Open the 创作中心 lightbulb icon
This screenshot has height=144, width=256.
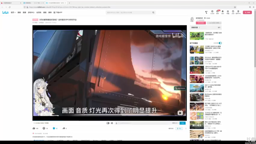click(238, 12)
